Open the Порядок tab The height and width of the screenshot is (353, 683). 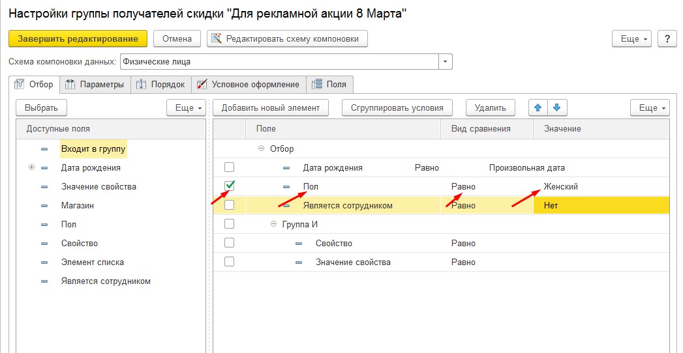pyautogui.click(x=161, y=85)
